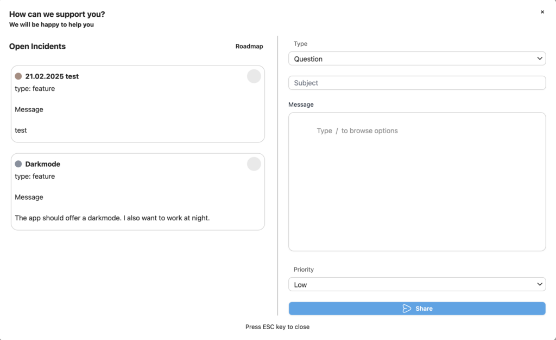
Task: Click the Message label above the editor
Action: [x=301, y=104]
